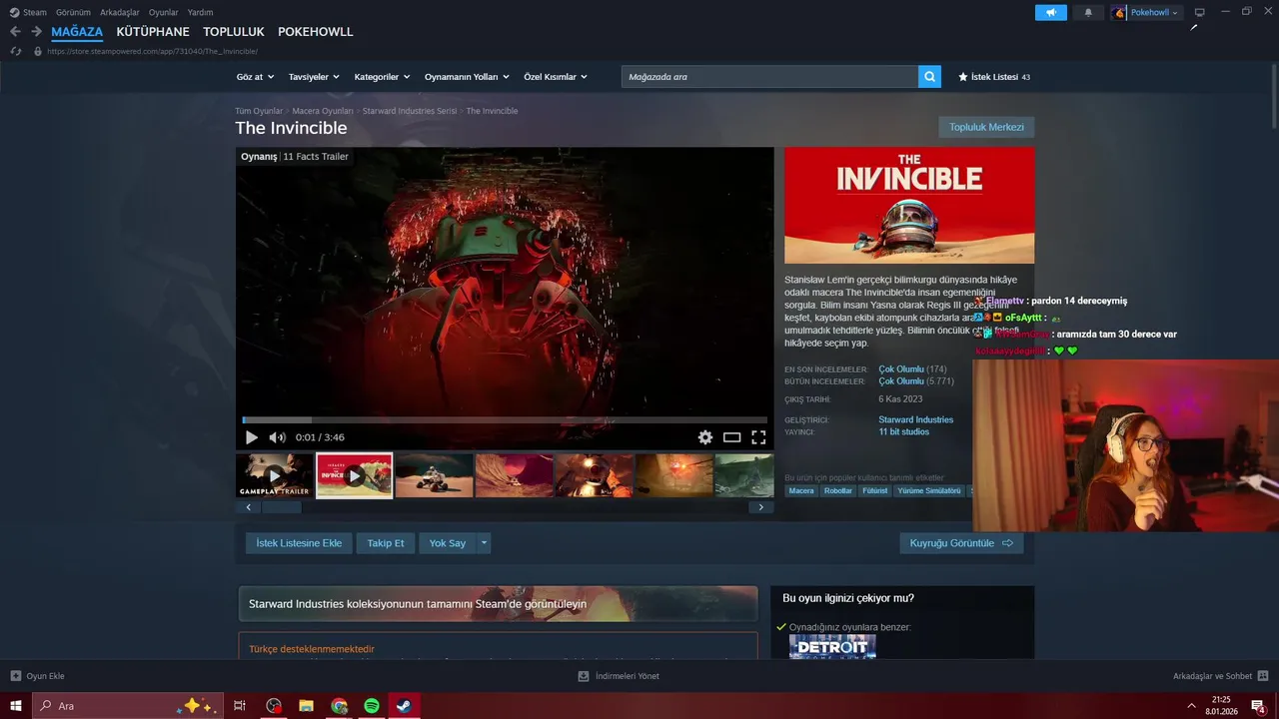Show hidden system tray icons
The image size is (1279, 719).
tap(1191, 706)
